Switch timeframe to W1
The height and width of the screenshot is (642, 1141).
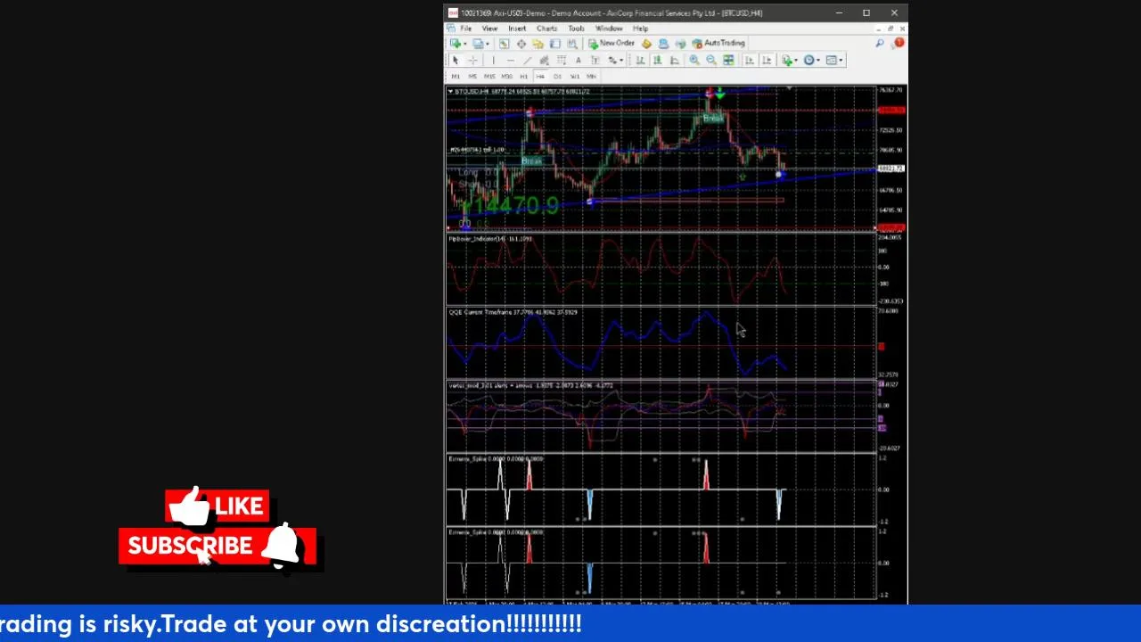coord(575,77)
